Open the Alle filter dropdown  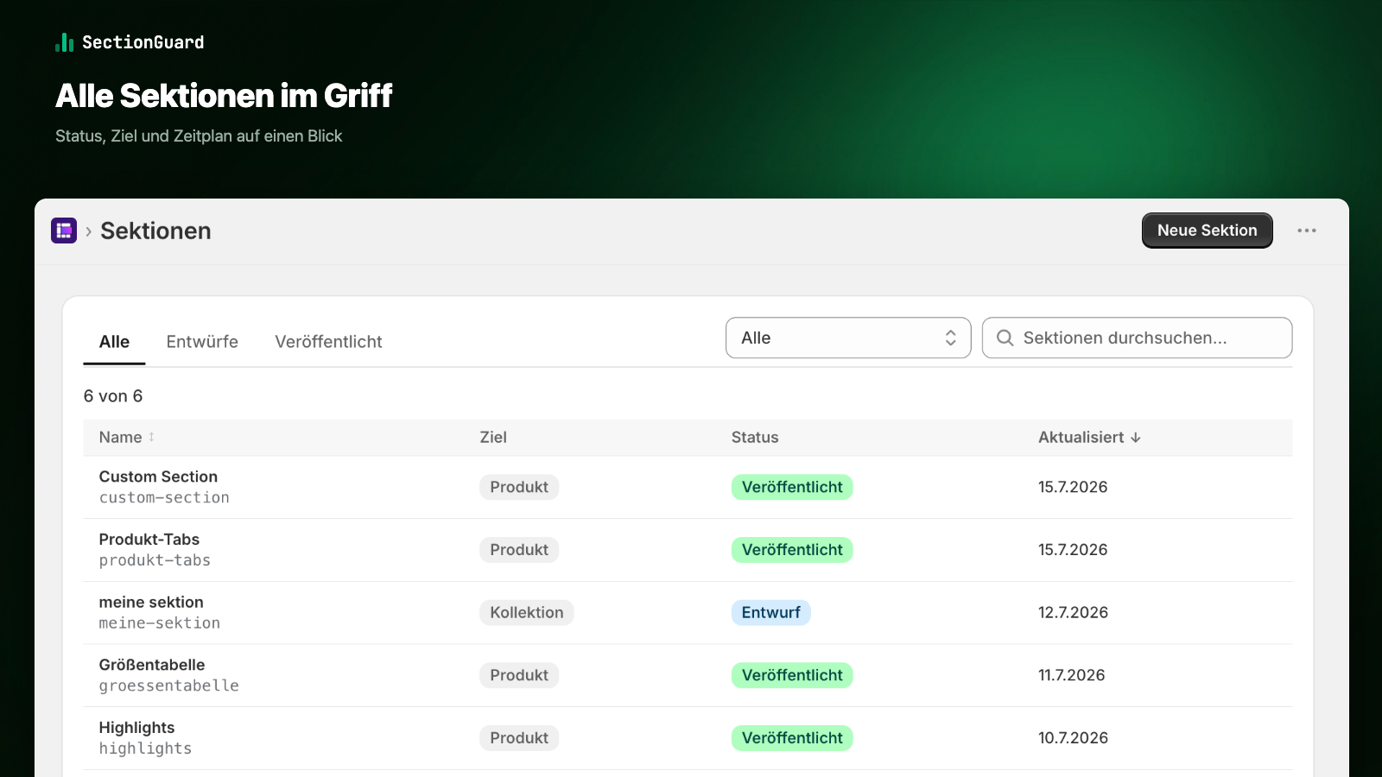point(848,338)
